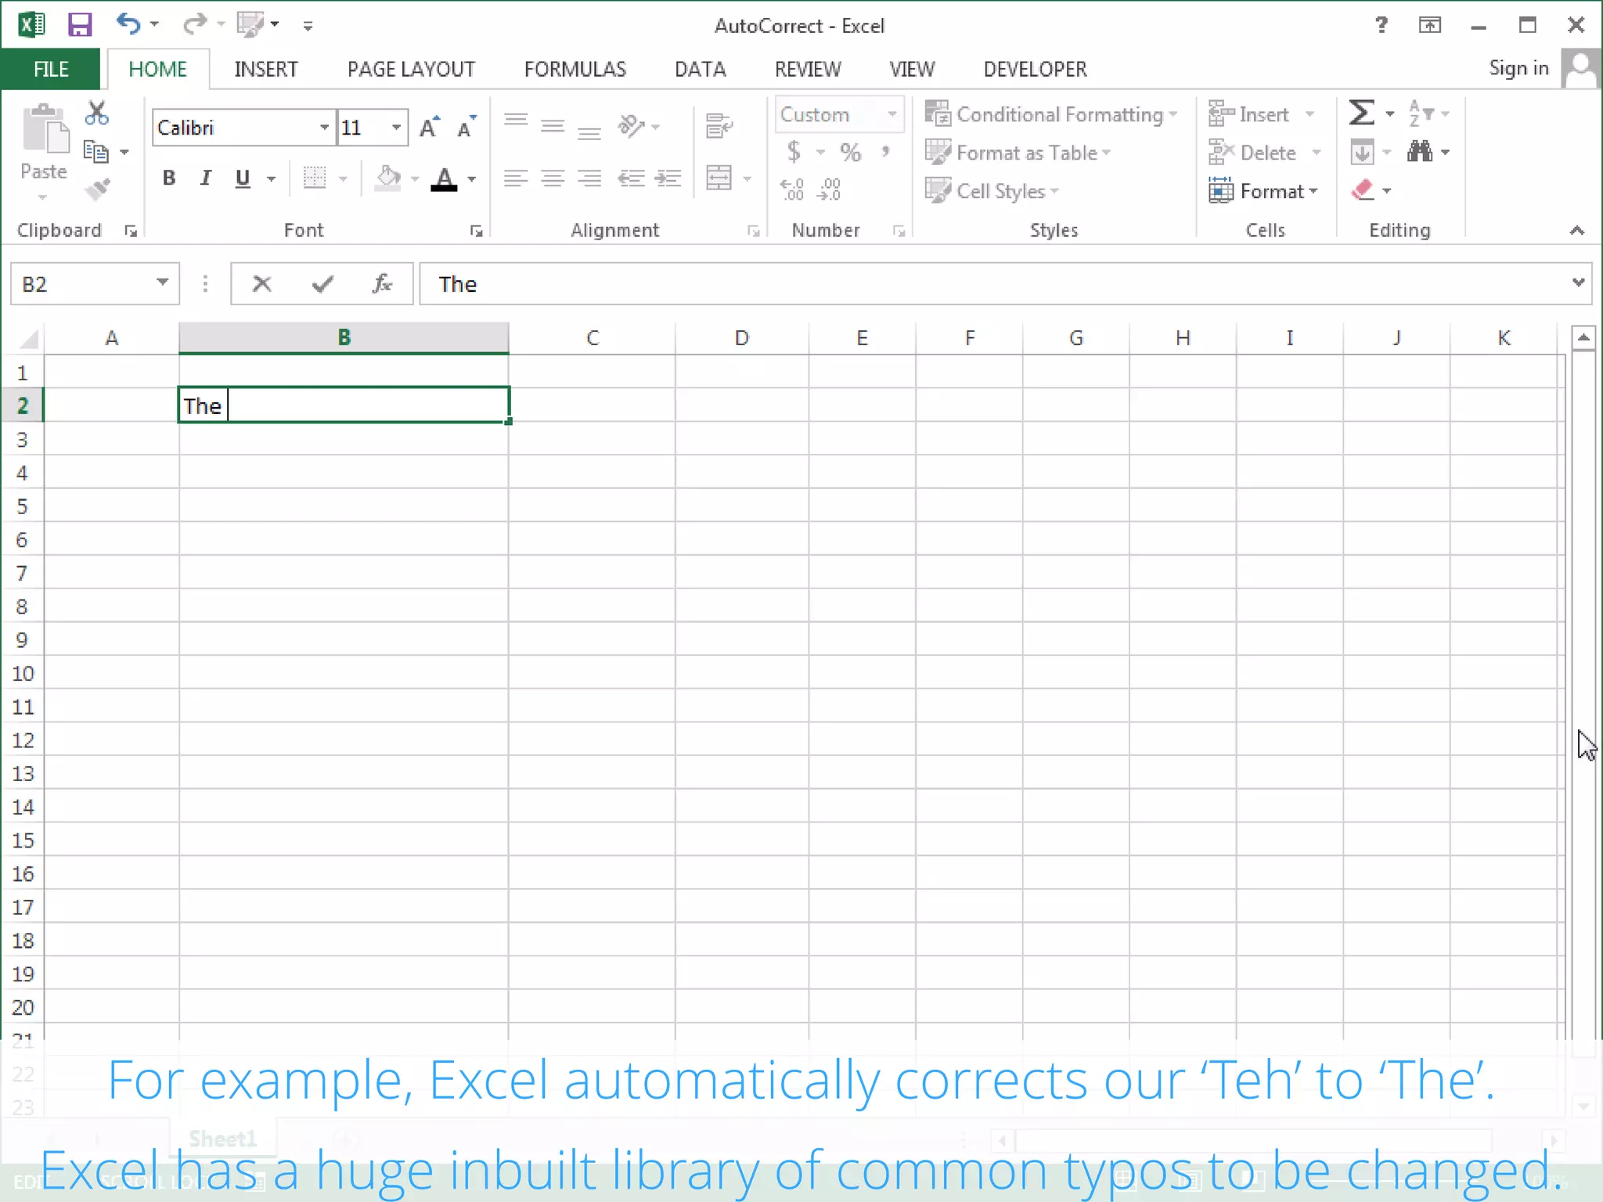Click the AutoSum sigma icon
1603x1202 pixels.
point(1362,113)
